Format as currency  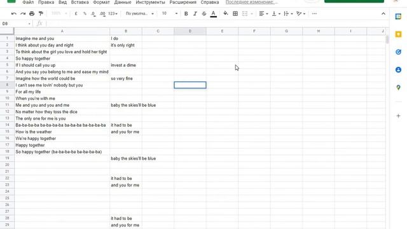tap(76, 13)
